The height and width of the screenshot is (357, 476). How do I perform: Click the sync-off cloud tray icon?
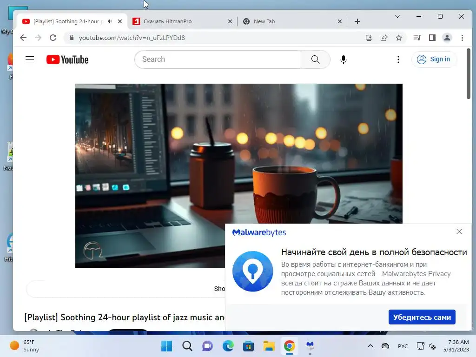(x=385, y=346)
